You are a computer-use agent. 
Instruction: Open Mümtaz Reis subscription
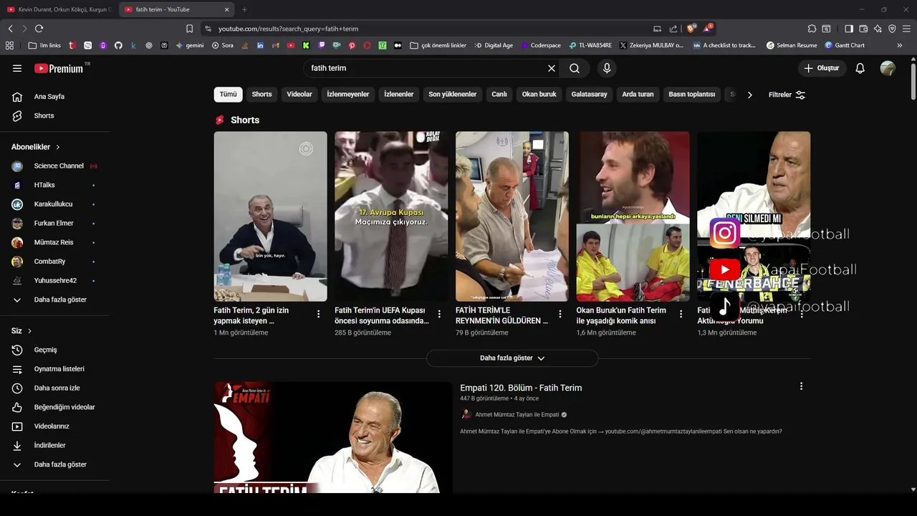pyautogui.click(x=55, y=242)
